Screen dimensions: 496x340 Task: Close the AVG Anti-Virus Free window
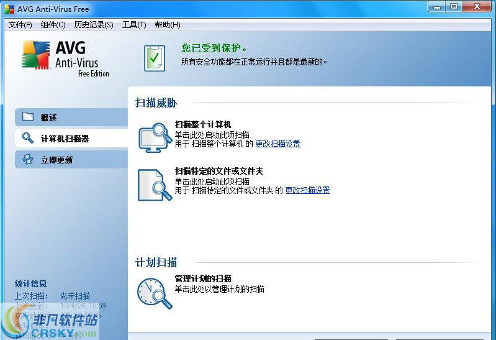477,7
